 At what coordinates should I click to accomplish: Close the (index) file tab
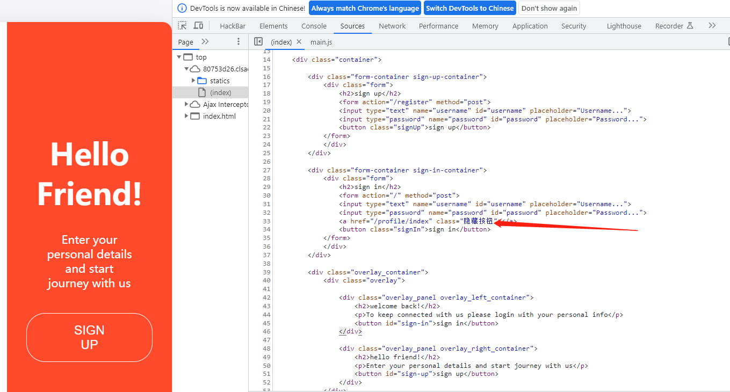pyautogui.click(x=299, y=42)
